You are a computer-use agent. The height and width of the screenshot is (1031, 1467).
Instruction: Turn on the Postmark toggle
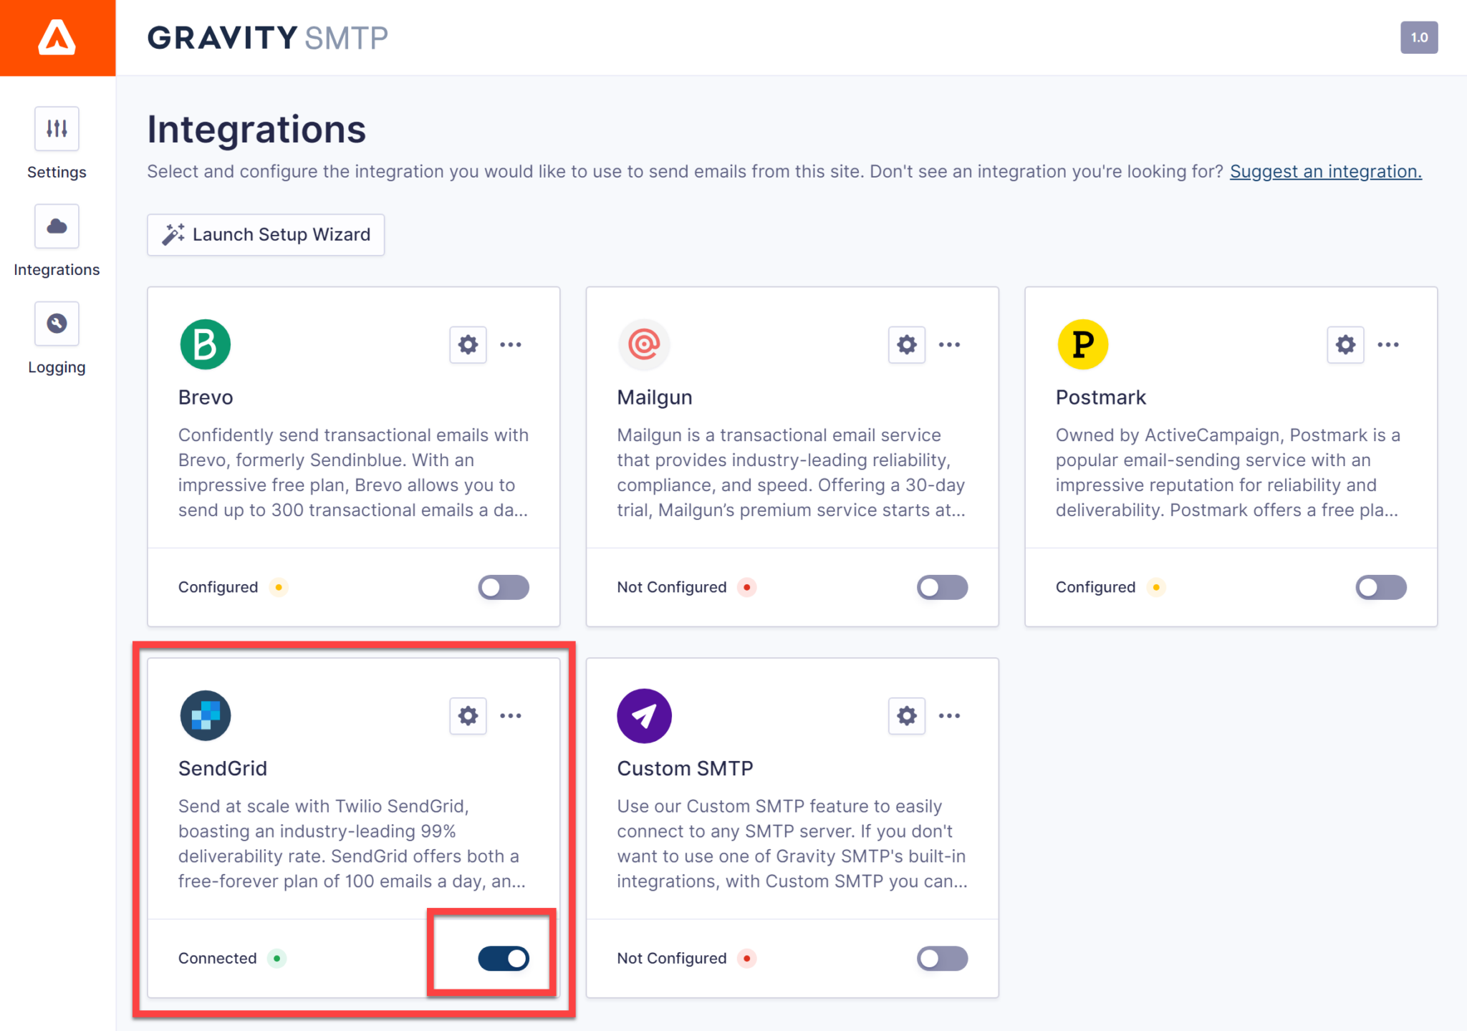(1380, 587)
